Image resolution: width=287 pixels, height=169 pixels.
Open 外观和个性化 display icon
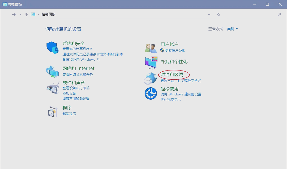(x=151, y=62)
